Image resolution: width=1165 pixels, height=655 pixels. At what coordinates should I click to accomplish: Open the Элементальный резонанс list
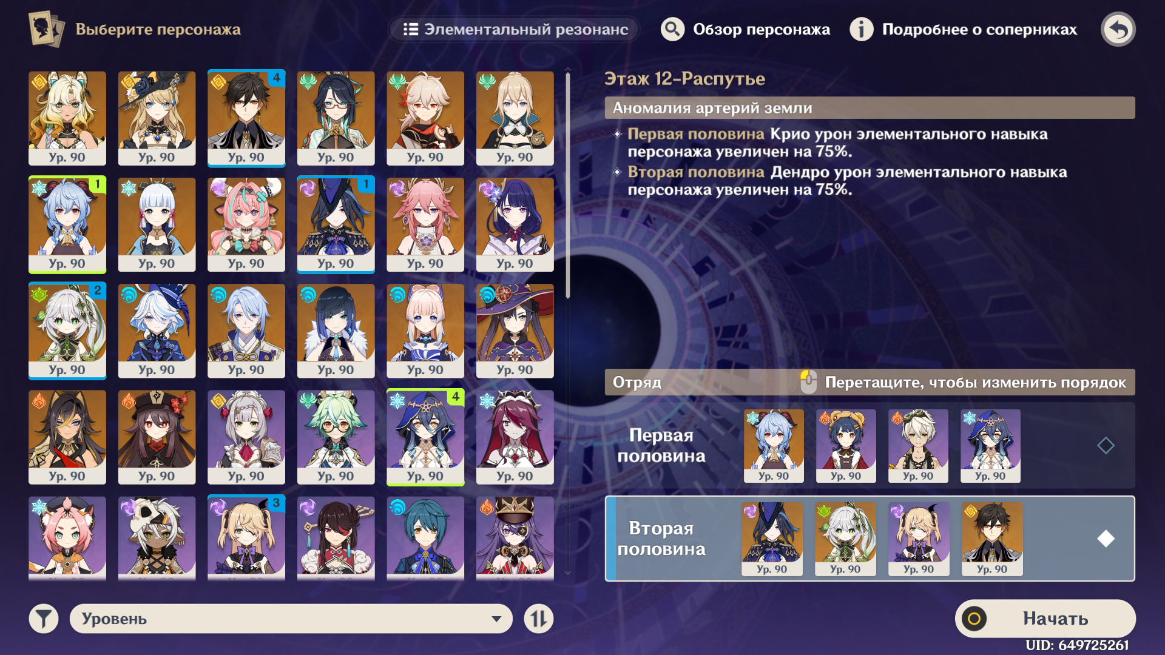(x=515, y=29)
